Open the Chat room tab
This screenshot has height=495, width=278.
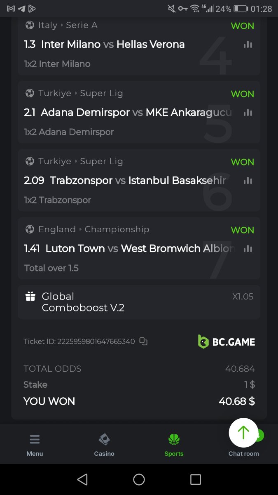243,453
